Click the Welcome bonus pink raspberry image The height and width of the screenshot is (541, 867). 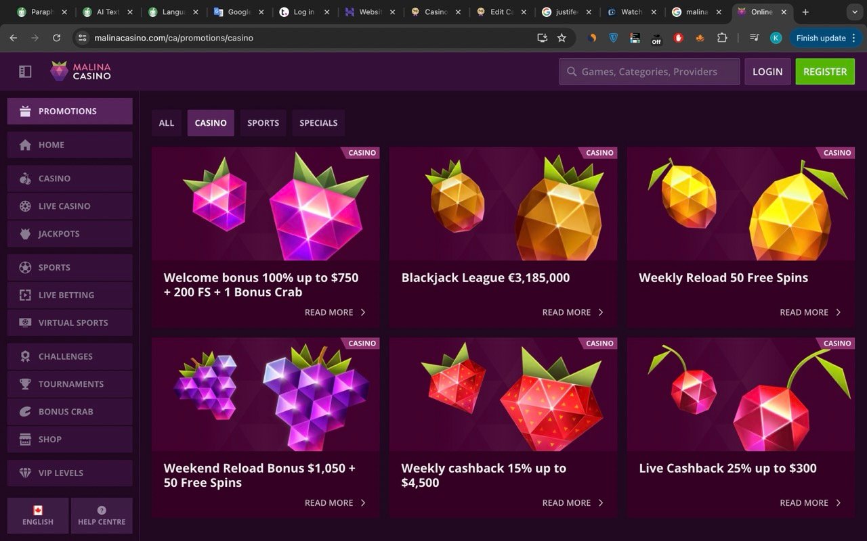[x=266, y=204]
